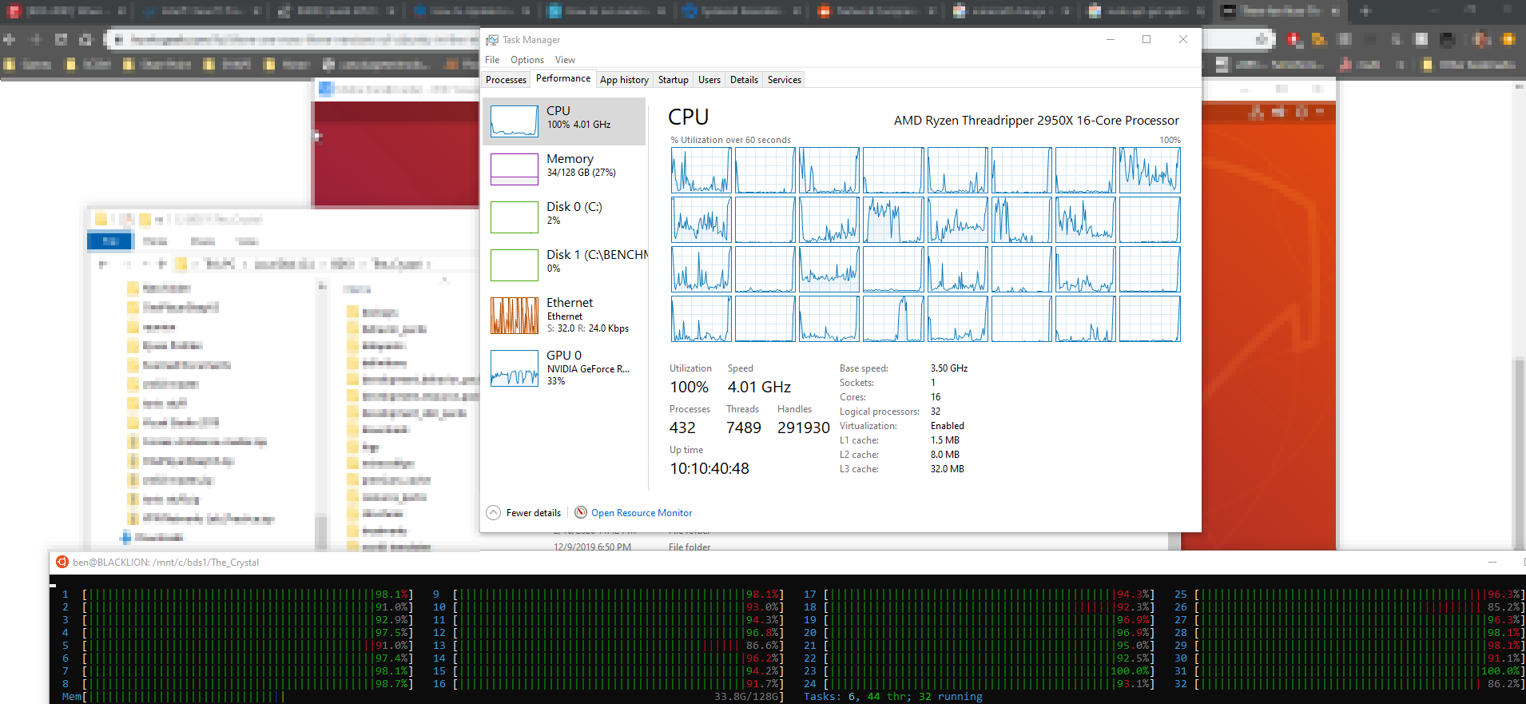The width and height of the screenshot is (1526, 704).
Task: Switch to the Processes tab
Action: pos(506,80)
